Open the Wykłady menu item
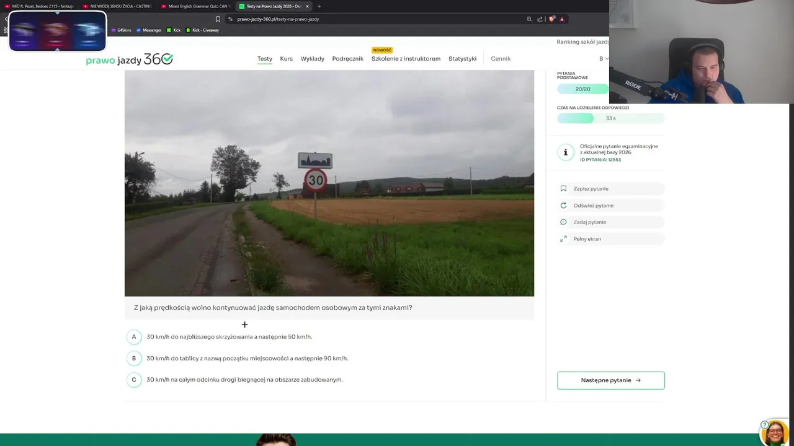This screenshot has width=794, height=446. (312, 59)
